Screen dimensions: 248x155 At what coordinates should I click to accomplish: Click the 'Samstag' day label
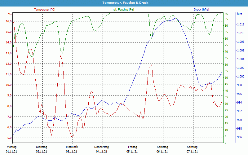(162, 147)
